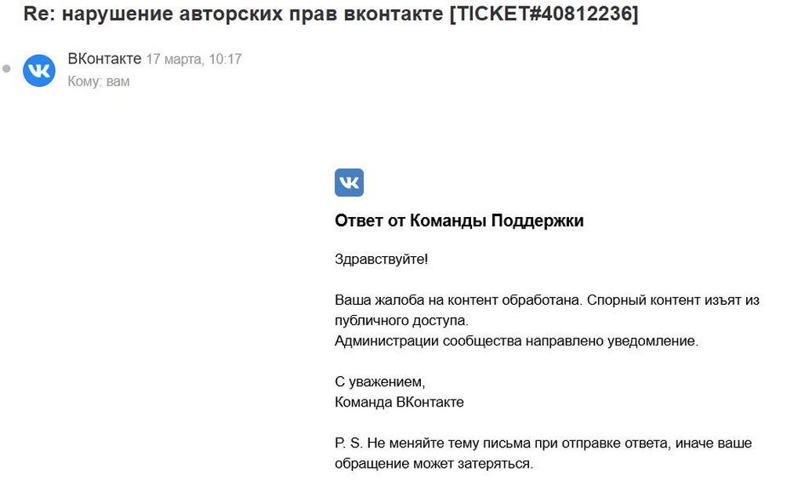Open the sender name ВКонтакте
The image size is (805, 492).
click(105, 59)
